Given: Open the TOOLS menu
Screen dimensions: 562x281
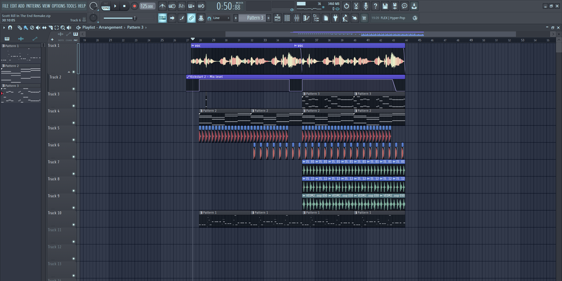Looking at the screenshot, I should [71, 6].
